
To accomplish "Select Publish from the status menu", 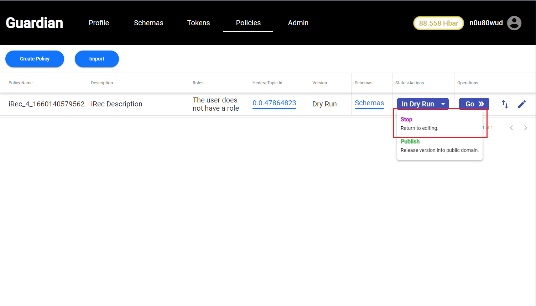I will pos(439,146).
